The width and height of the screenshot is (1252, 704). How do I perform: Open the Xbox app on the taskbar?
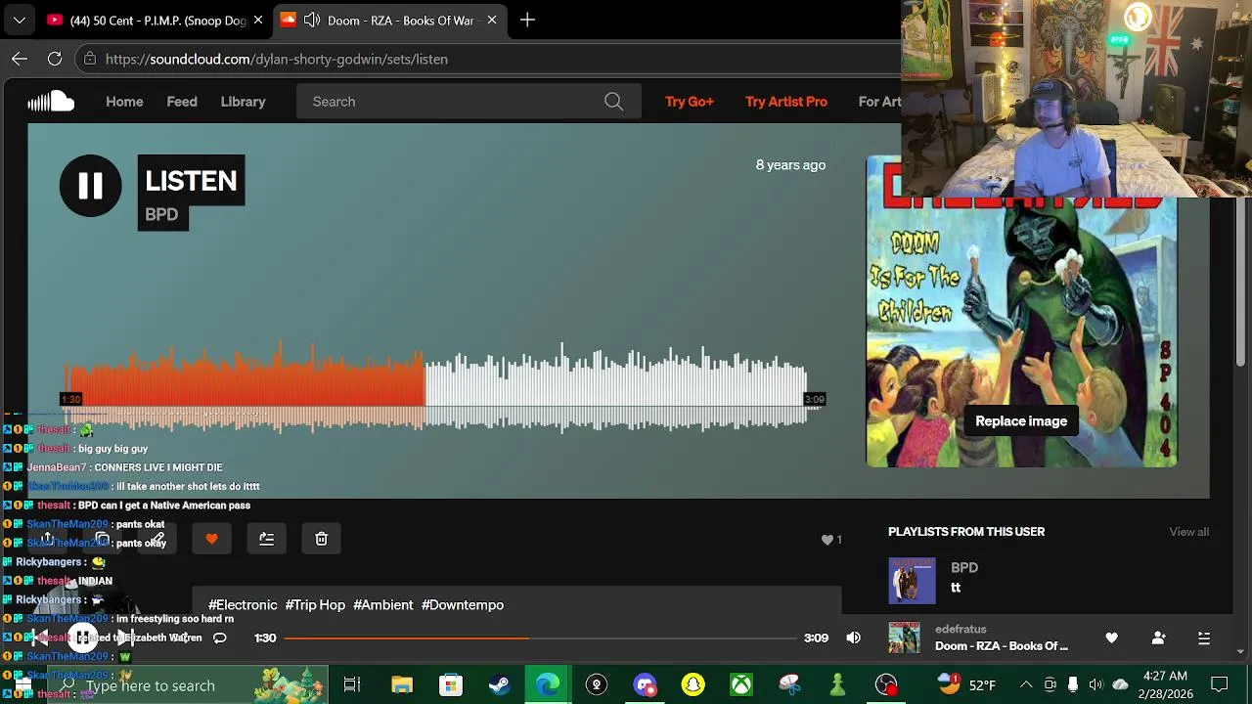(x=741, y=685)
